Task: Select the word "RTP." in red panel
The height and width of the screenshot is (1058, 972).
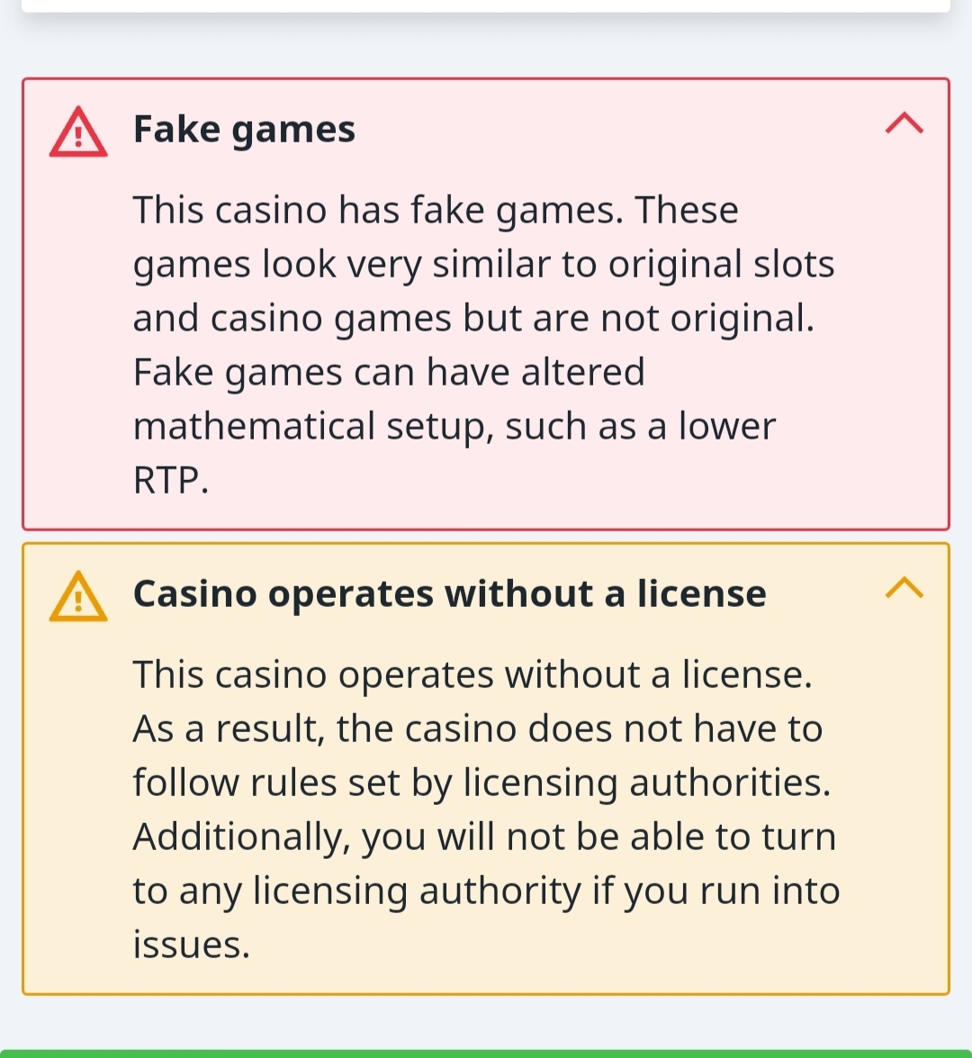Action: (171, 481)
